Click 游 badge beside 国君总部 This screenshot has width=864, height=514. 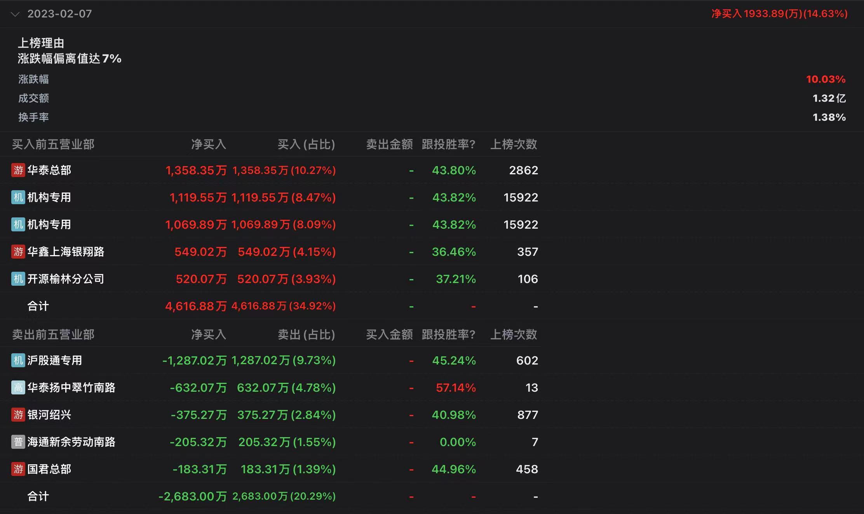click(18, 469)
